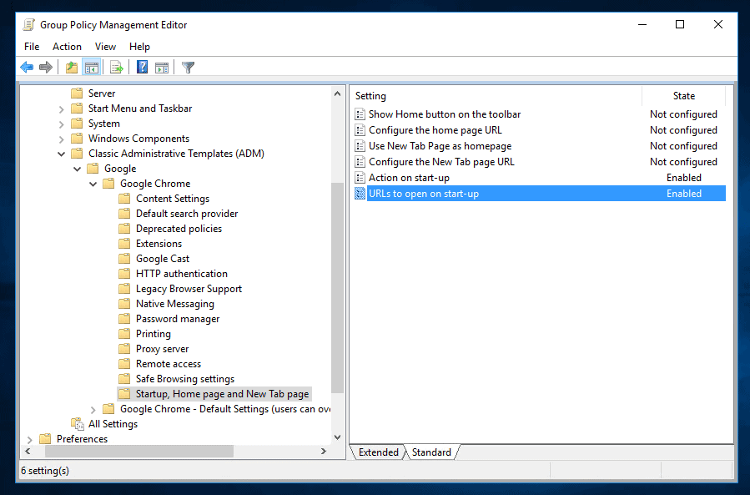Select the Legacy Browser Support folder
This screenshot has height=495, width=750.
[x=189, y=289]
